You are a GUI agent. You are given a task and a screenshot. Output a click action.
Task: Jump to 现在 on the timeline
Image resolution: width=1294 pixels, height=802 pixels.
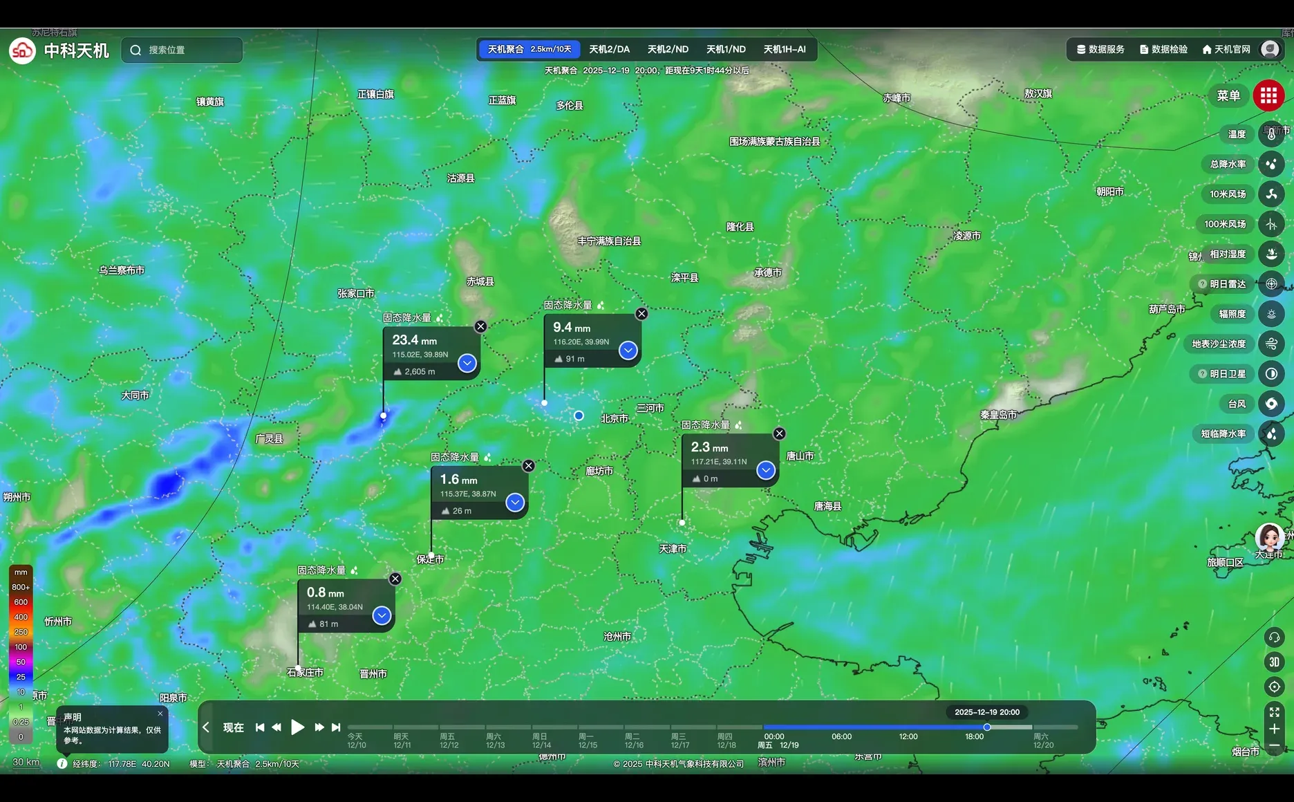pos(234,727)
